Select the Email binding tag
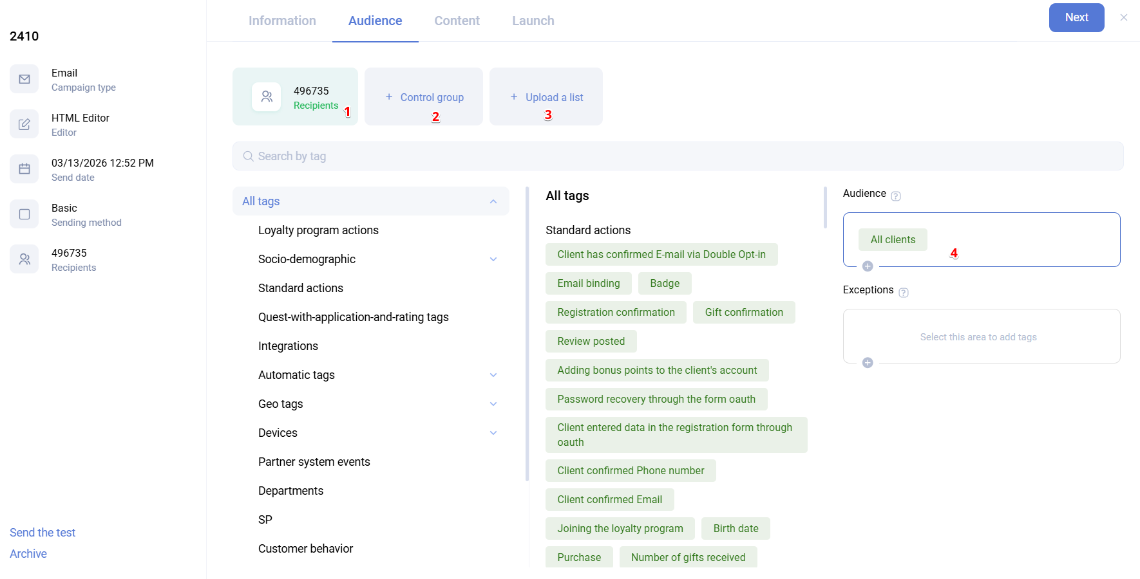This screenshot has height=579, width=1140. click(588, 284)
